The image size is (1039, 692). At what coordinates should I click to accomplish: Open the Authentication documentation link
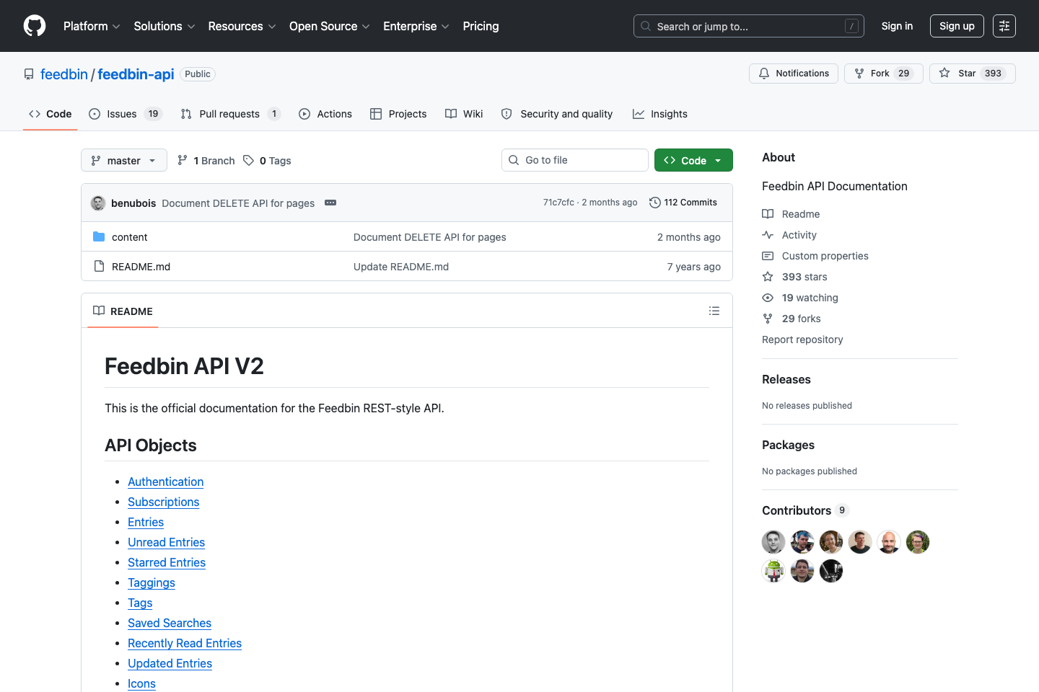coord(165,482)
